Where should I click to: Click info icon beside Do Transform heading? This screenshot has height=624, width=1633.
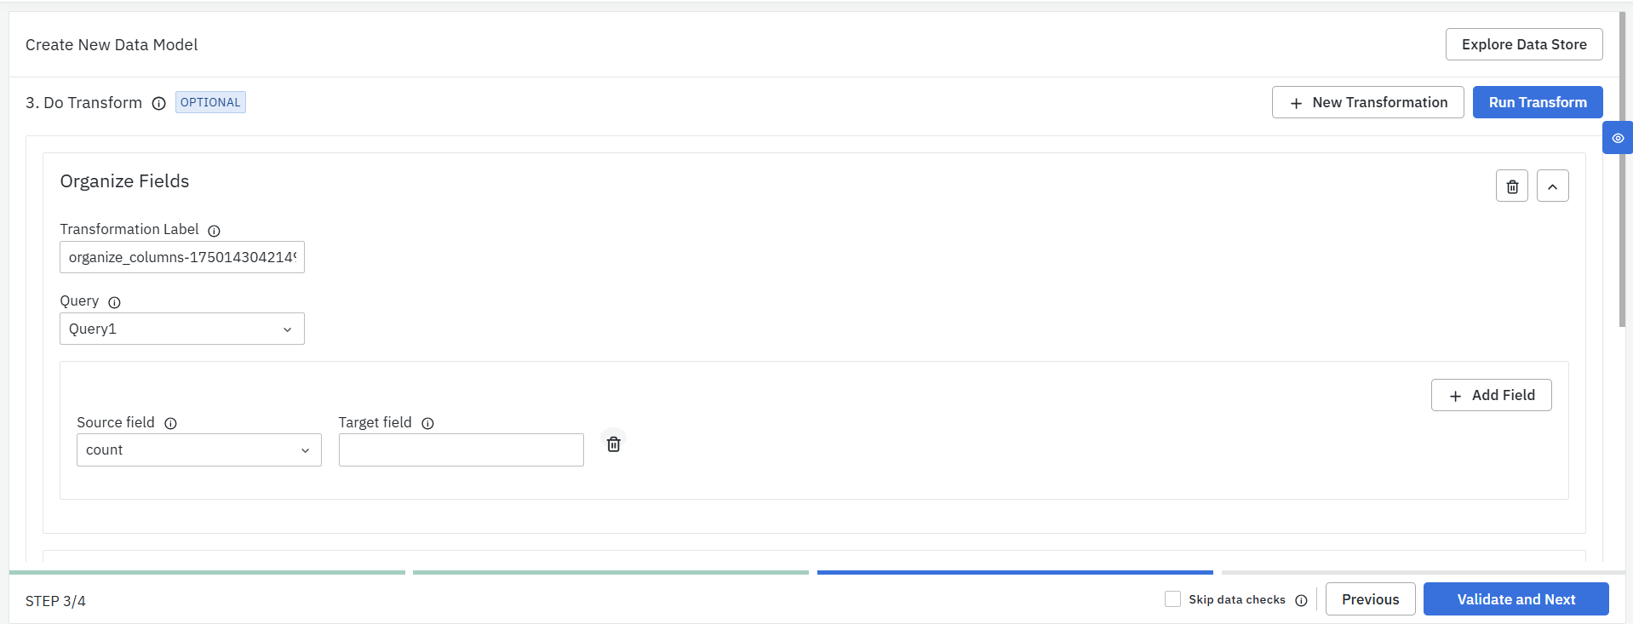tap(158, 104)
